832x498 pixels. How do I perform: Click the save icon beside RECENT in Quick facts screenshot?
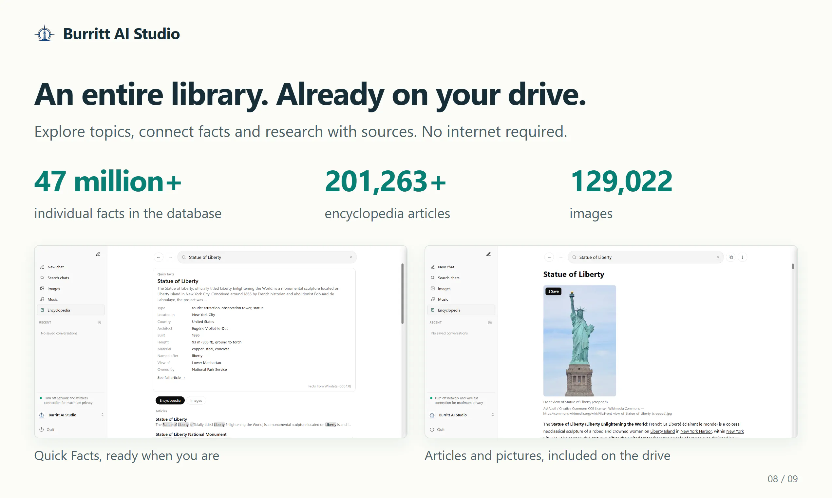pyautogui.click(x=100, y=322)
